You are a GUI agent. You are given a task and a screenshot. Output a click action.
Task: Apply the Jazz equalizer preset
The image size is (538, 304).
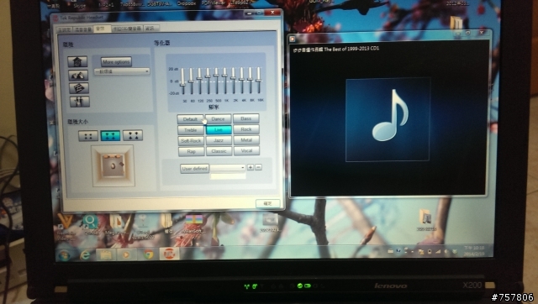coord(219,140)
